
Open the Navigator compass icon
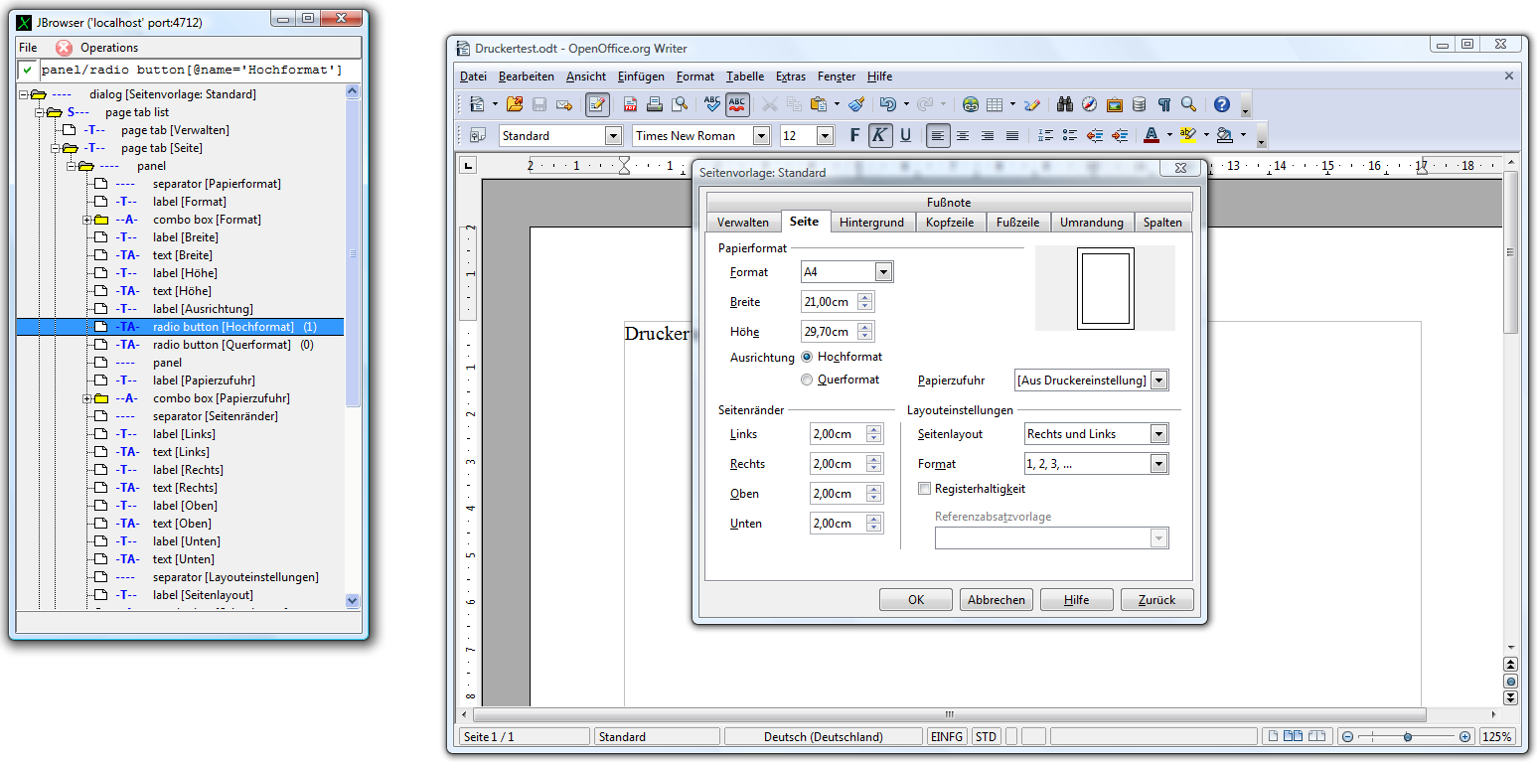1089,104
